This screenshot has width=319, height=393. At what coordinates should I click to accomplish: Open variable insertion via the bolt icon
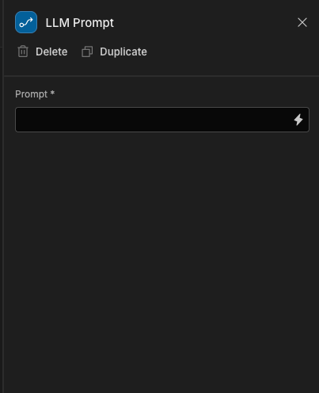[298, 120]
